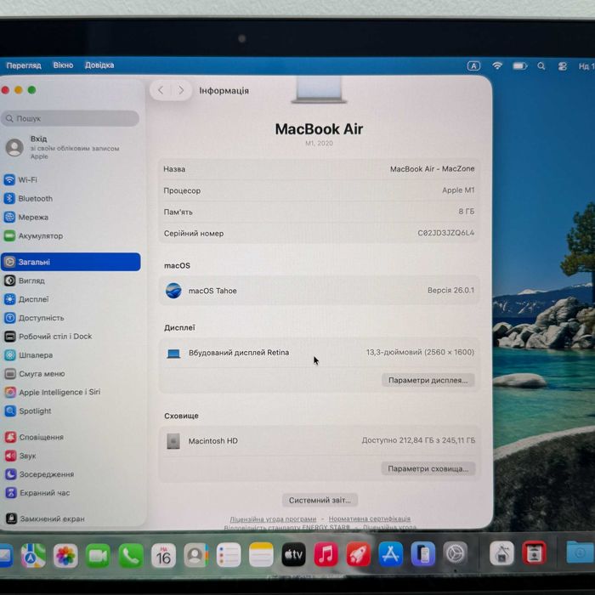Open Сповіщення (Notifications) settings
Screen dimensions: 595x595
coord(71,437)
